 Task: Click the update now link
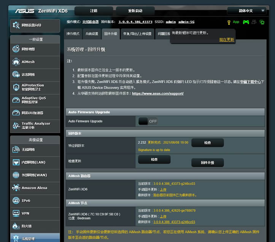(x=227, y=40)
